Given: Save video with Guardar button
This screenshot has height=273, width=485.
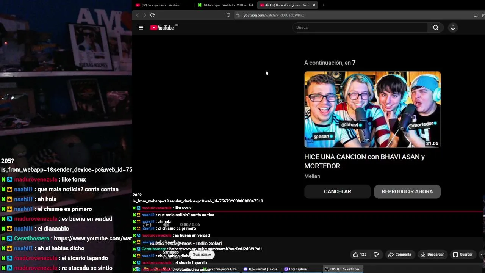Looking at the screenshot, I should pyautogui.click(x=463, y=254).
